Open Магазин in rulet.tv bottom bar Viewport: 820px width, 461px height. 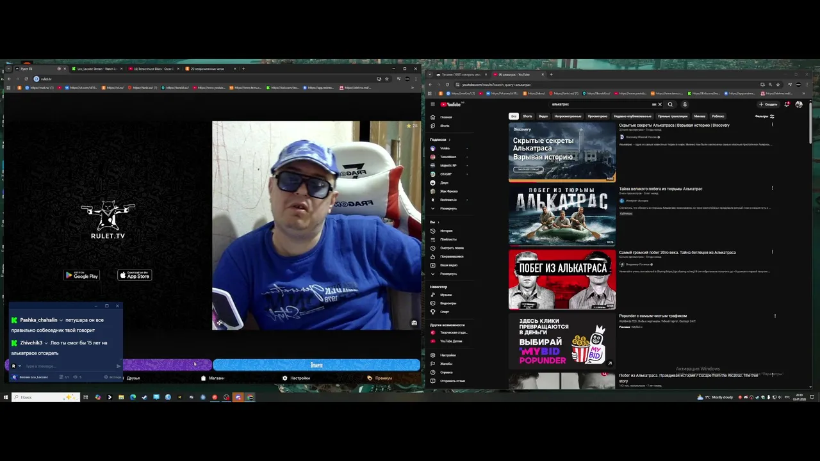213,378
